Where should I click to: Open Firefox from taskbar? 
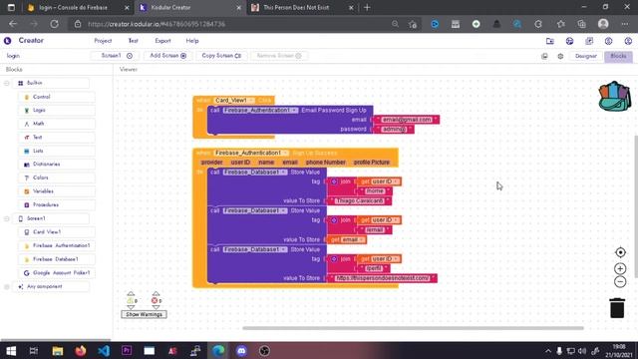pyautogui.click(x=81, y=351)
